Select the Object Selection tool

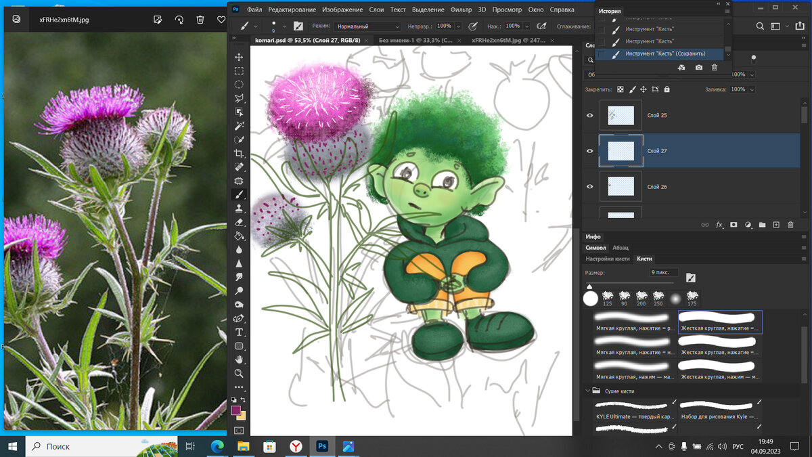pos(239,112)
